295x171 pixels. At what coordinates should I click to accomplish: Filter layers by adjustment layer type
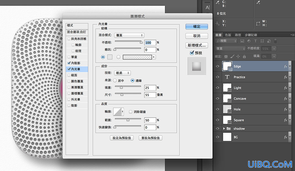[249, 41]
